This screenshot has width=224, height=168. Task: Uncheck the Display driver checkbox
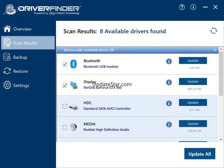(x=65, y=85)
